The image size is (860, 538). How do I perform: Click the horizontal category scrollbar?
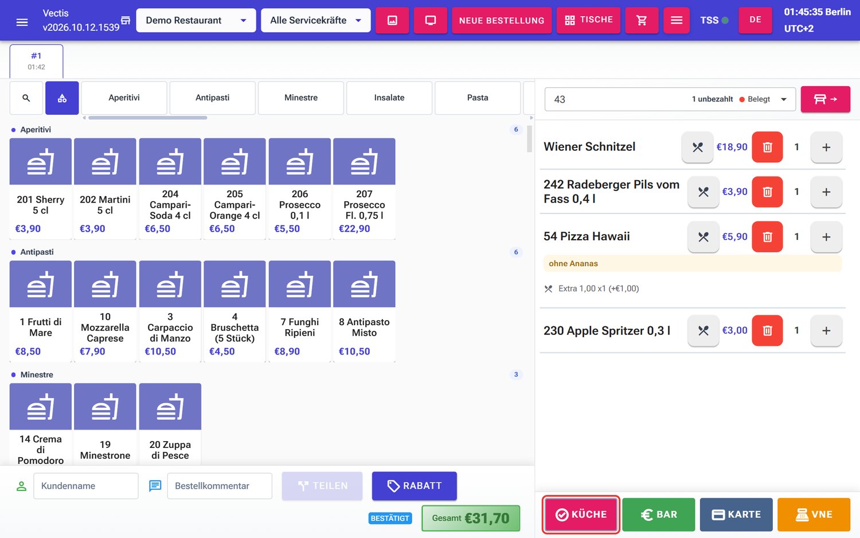147,118
